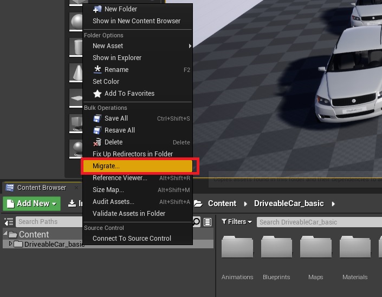This screenshot has height=297, width=382.
Task: Open the Filters dropdown
Action: tap(237, 222)
